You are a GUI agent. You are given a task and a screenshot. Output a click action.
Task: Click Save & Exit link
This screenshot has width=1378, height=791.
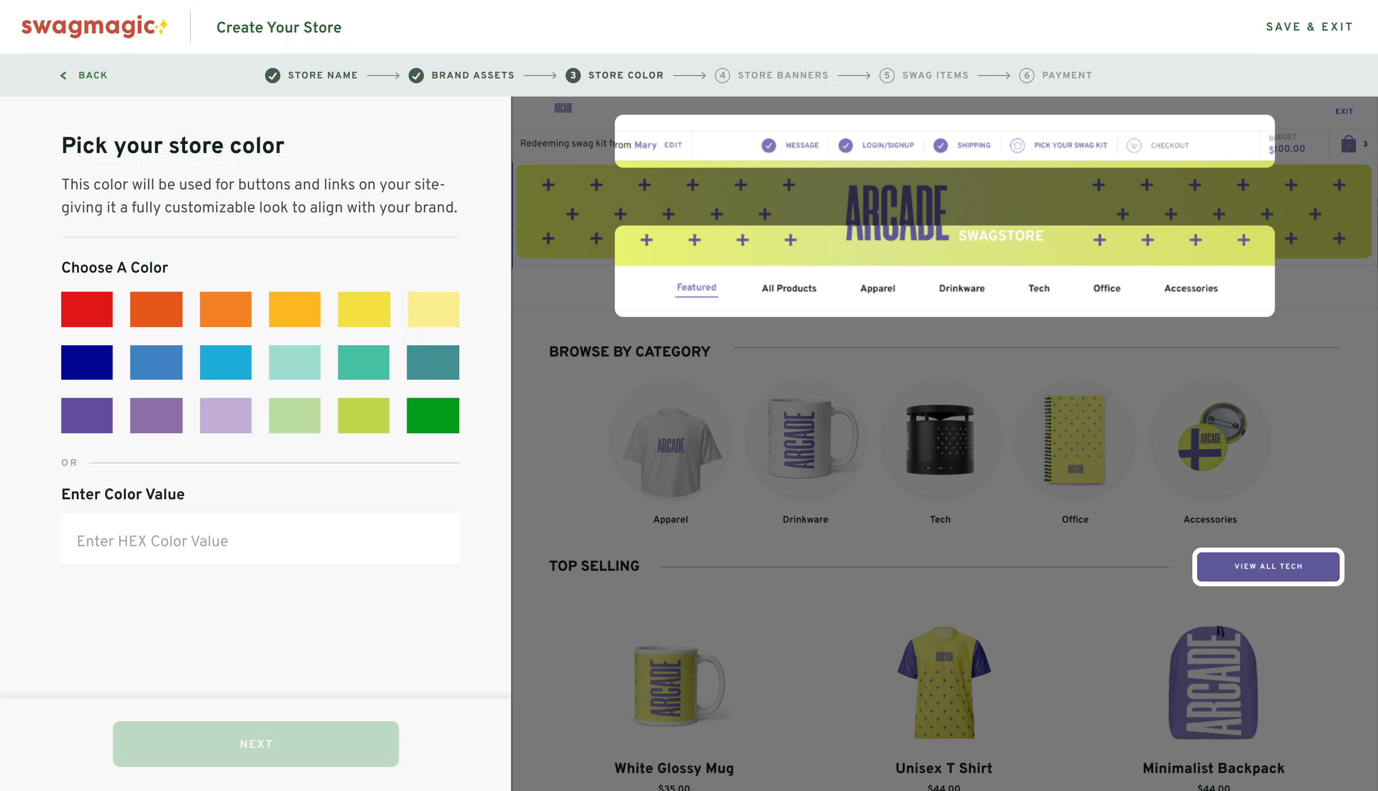pos(1309,27)
